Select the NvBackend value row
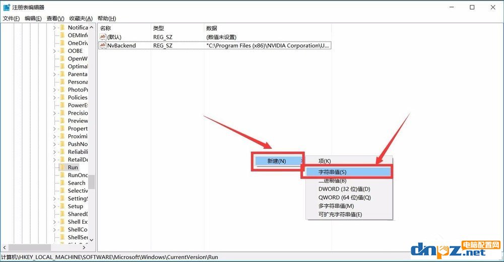This screenshot has height=262, width=504. (214, 45)
